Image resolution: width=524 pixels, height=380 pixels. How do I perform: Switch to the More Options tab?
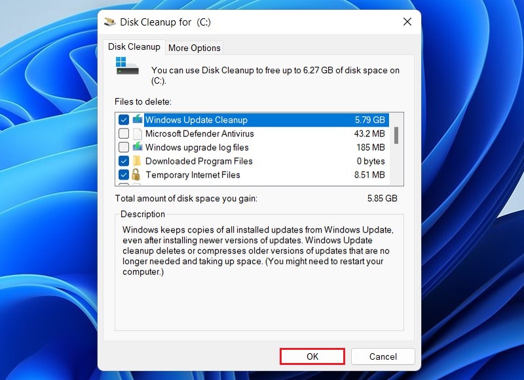click(x=194, y=48)
